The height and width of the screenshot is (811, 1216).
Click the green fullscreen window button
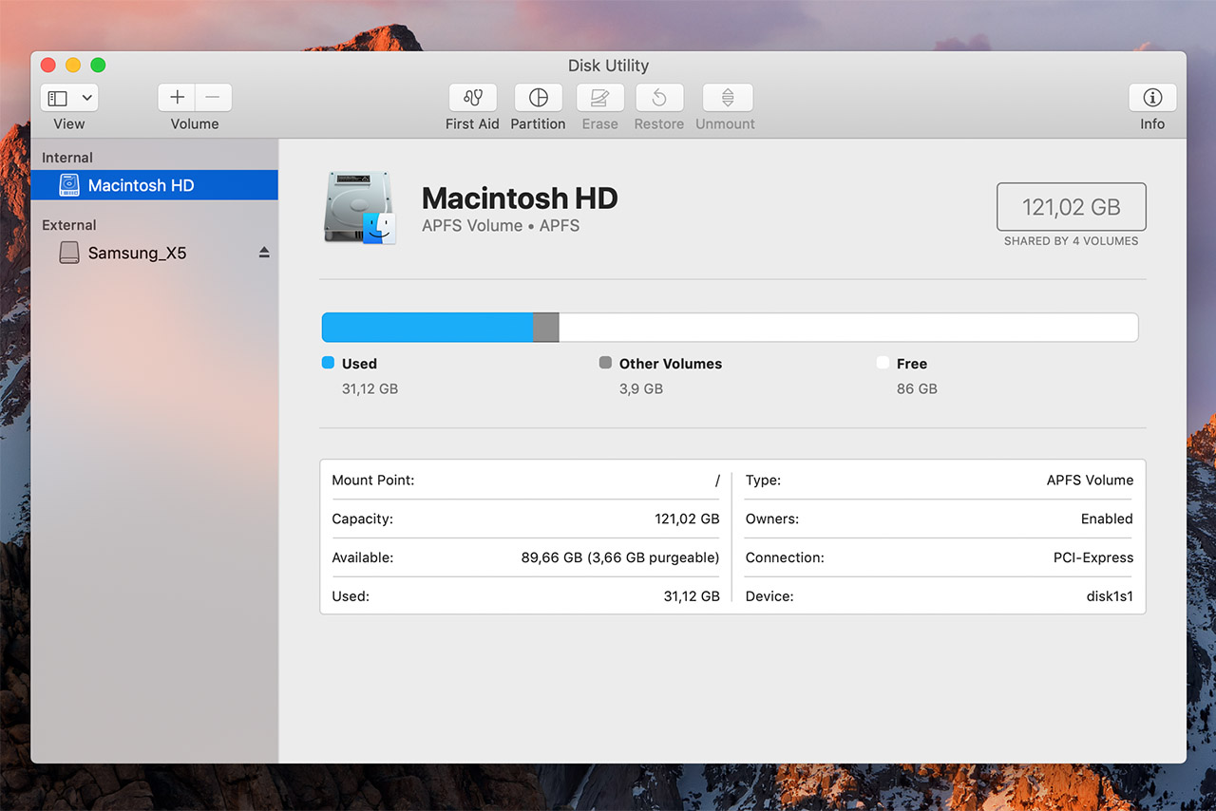click(x=98, y=65)
